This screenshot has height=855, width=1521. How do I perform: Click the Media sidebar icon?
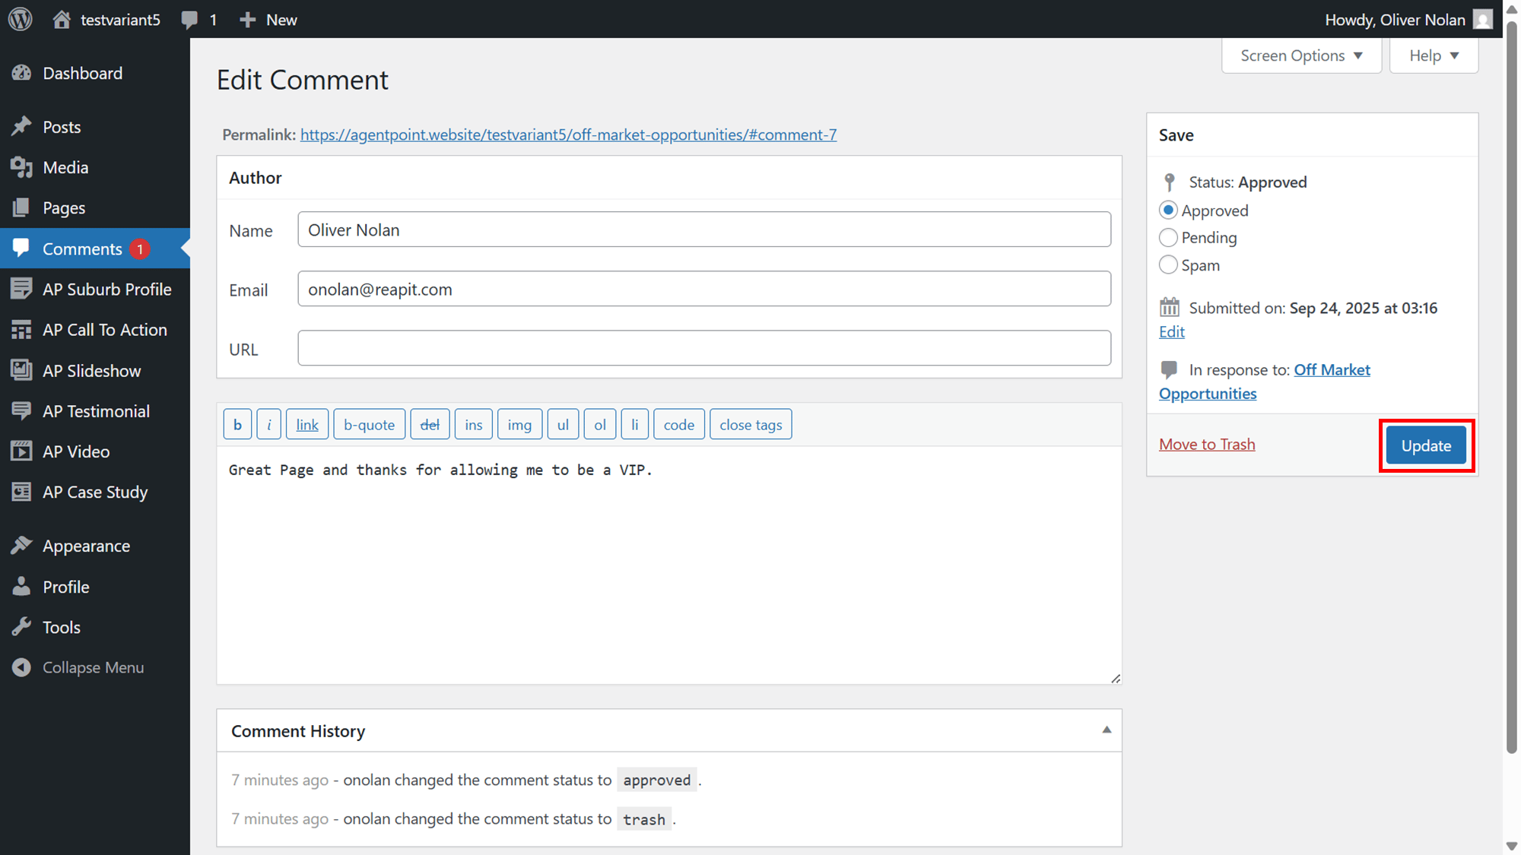(21, 167)
